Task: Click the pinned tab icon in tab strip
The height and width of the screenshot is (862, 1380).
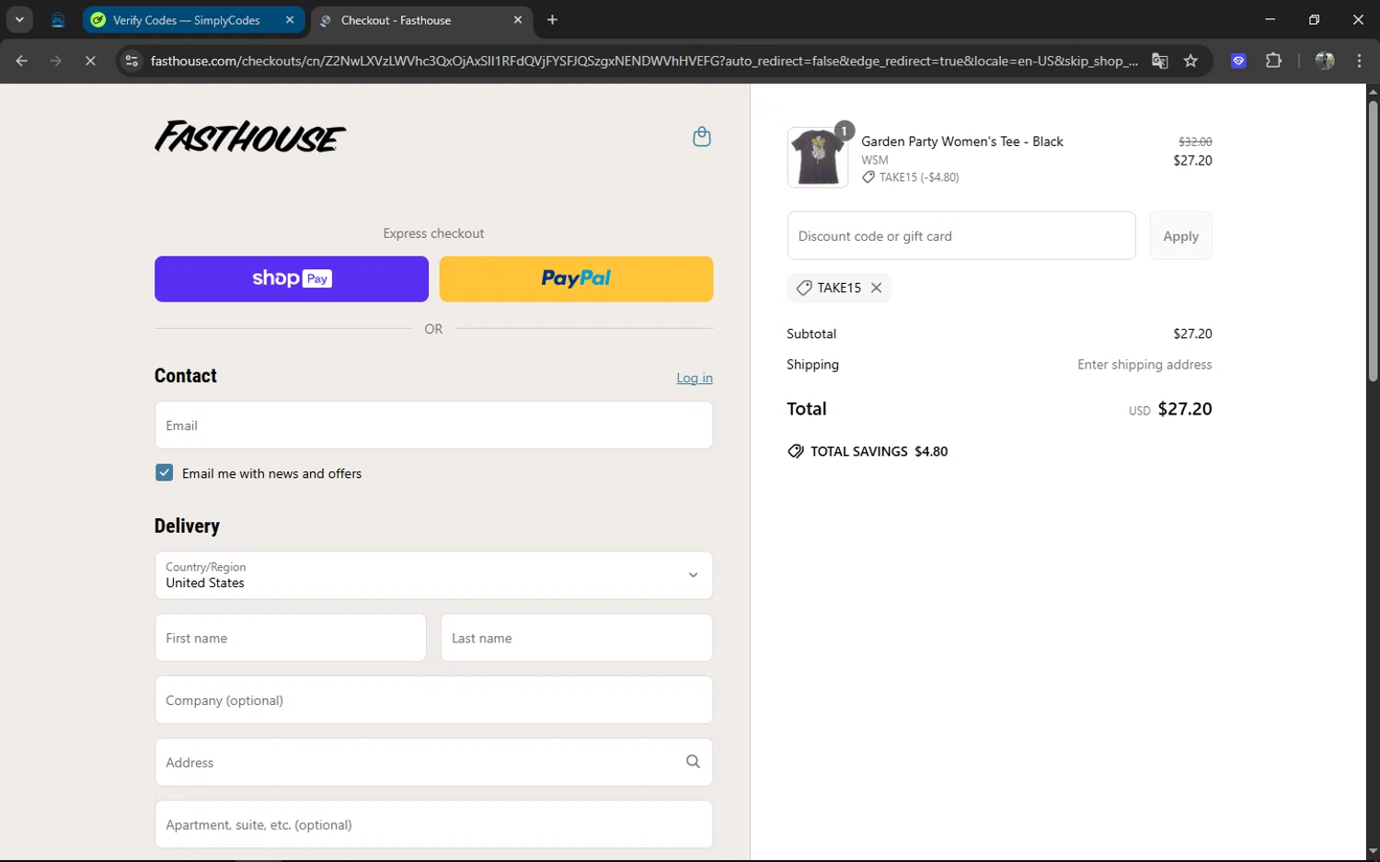Action: pyautogui.click(x=57, y=20)
